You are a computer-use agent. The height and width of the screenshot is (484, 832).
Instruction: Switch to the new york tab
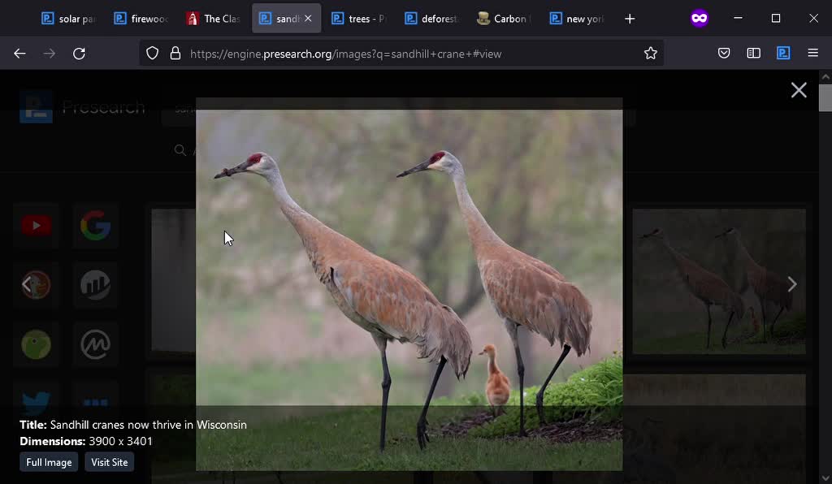(x=577, y=19)
